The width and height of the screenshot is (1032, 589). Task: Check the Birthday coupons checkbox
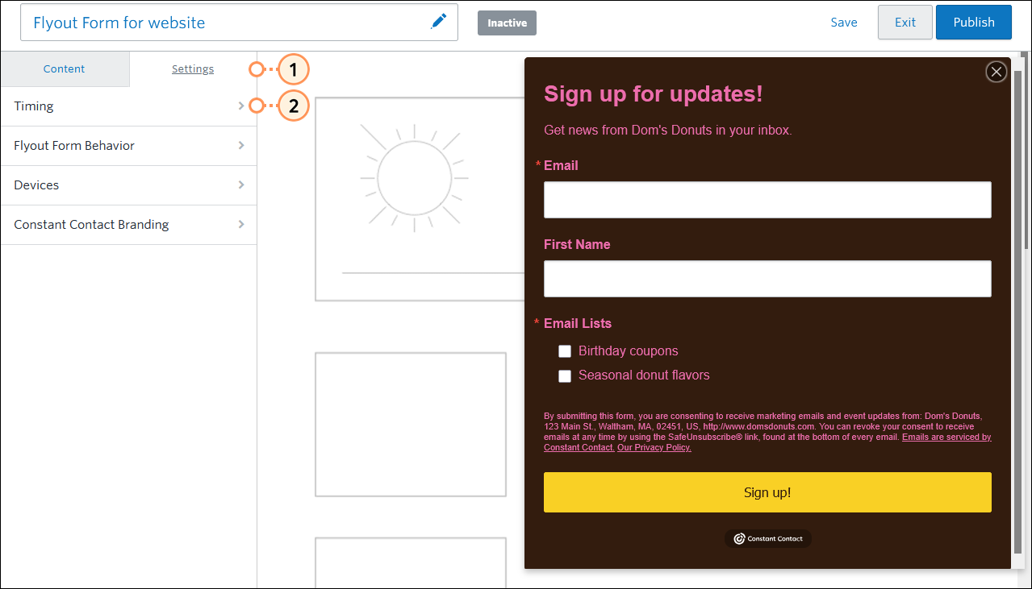[x=565, y=351]
